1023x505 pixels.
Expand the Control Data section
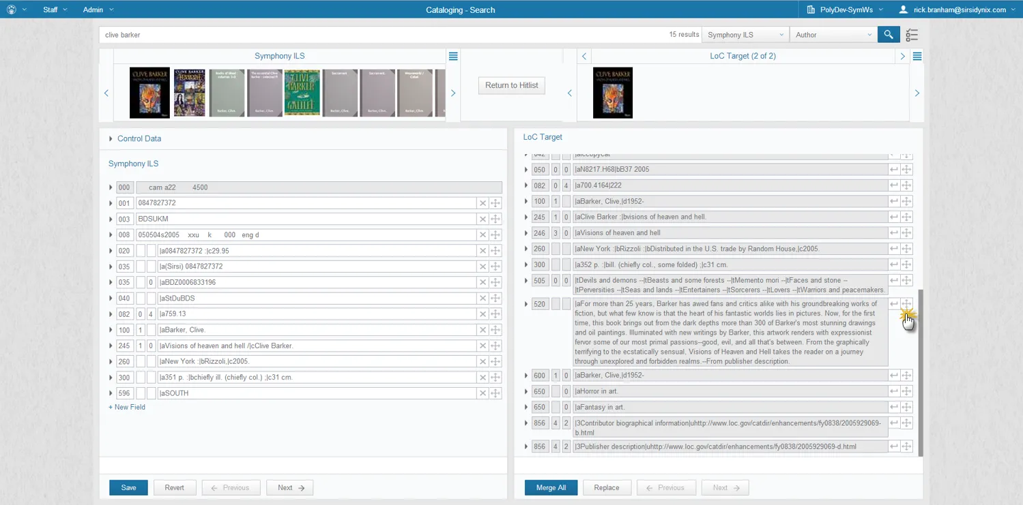(x=111, y=138)
